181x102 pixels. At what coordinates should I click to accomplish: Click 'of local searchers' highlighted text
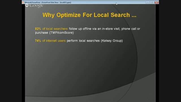point(55,29)
